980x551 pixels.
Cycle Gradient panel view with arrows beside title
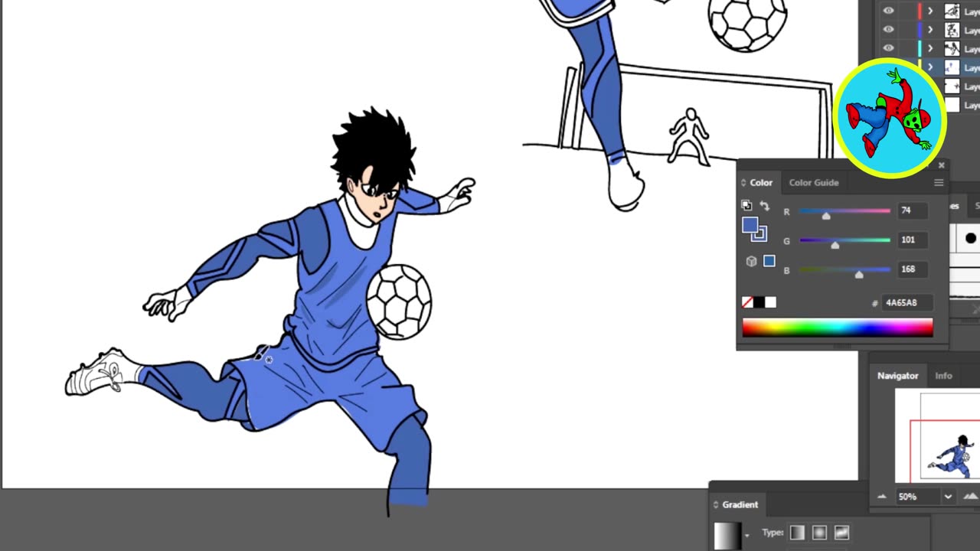click(x=716, y=504)
